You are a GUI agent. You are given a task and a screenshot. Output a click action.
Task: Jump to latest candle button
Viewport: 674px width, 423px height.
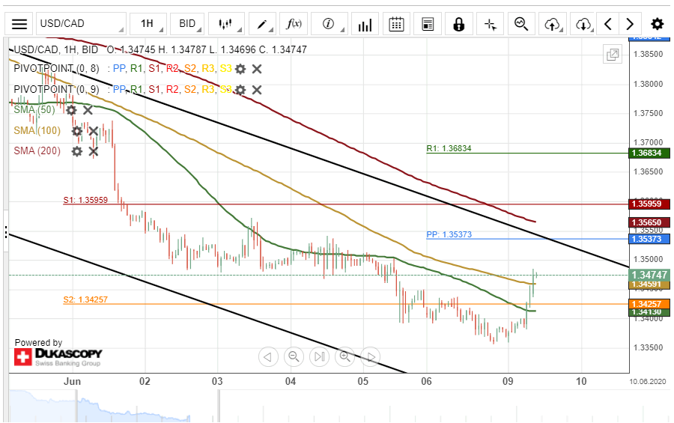click(x=319, y=357)
